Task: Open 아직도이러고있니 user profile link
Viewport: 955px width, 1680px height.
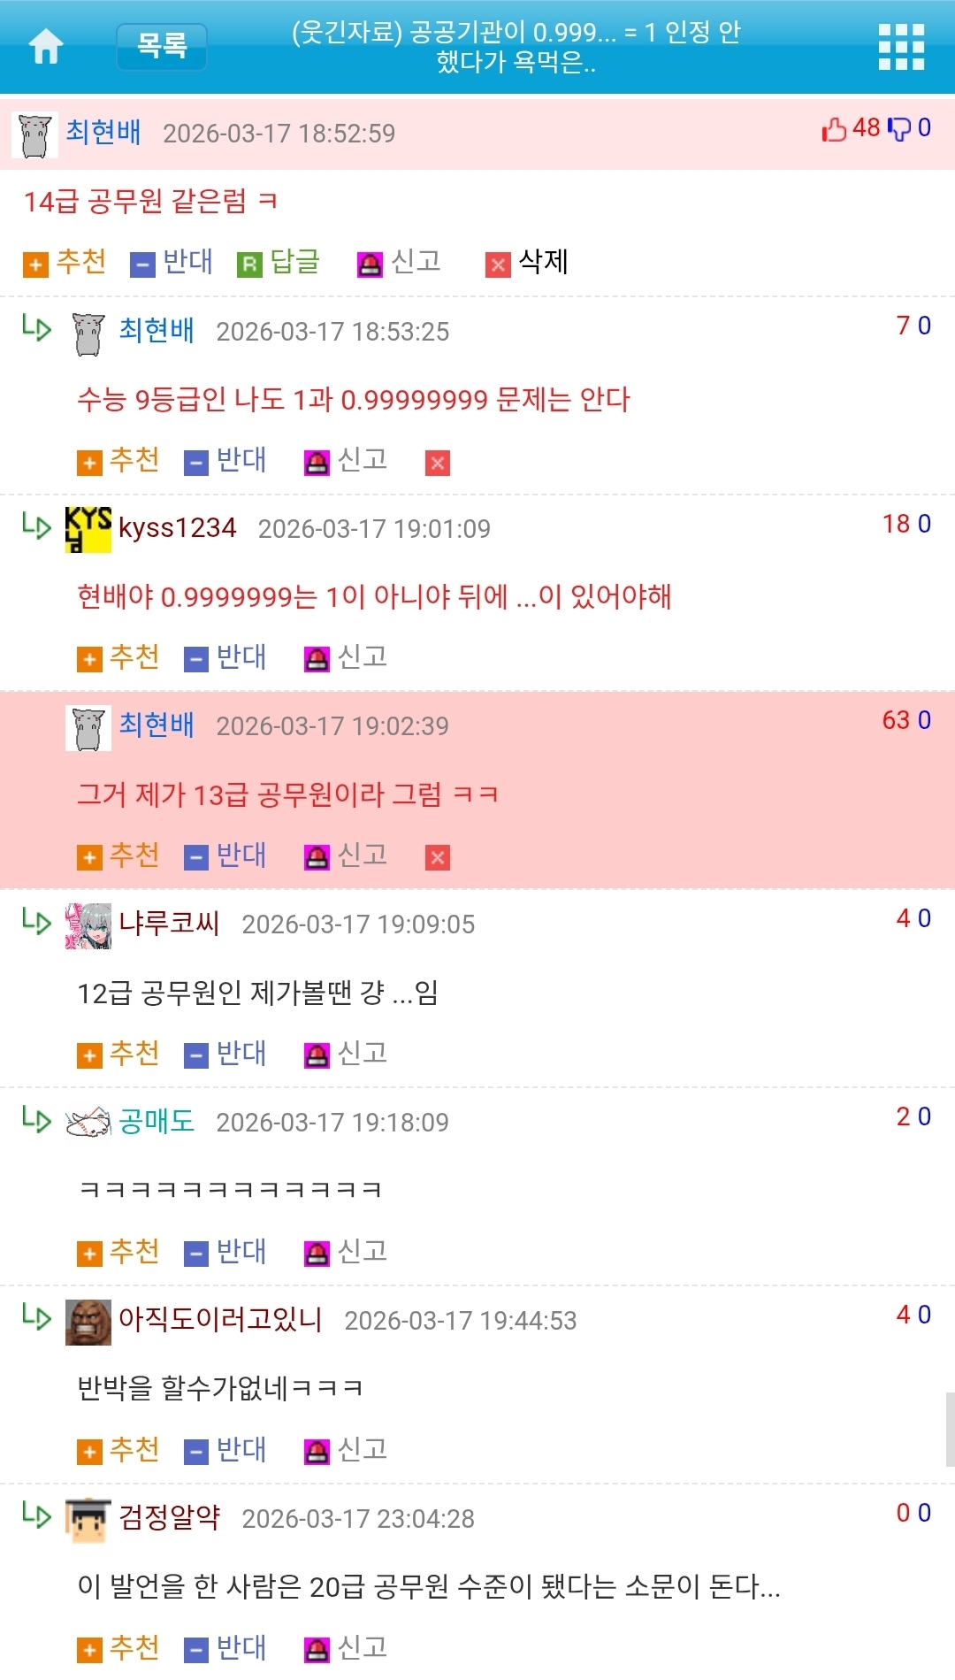Action: [220, 1320]
